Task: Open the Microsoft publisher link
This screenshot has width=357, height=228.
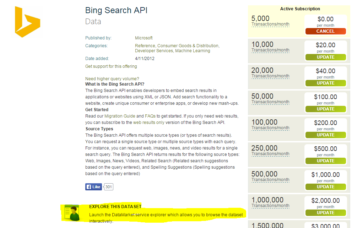Action: pos(144,38)
